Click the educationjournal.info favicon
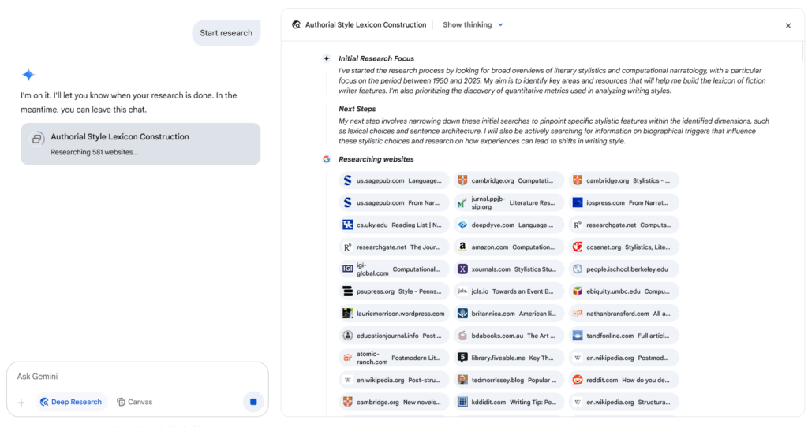The height and width of the screenshot is (427, 808). pos(348,336)
